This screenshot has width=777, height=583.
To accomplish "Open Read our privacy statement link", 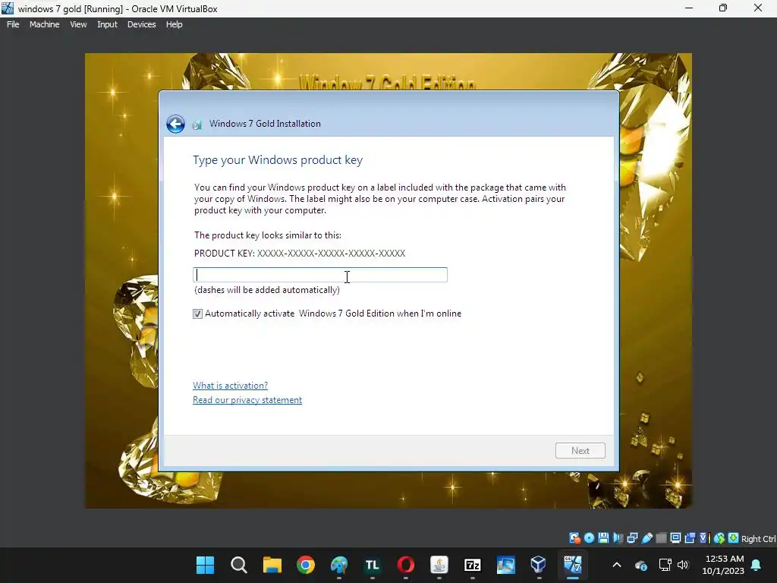I will (247, 400).
